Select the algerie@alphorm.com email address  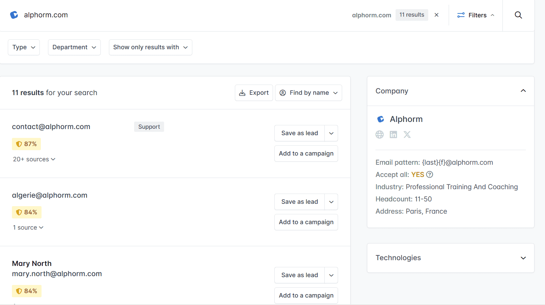[50, 195]
